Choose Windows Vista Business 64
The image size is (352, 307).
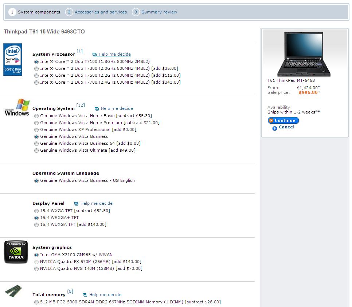pos(36,144)
